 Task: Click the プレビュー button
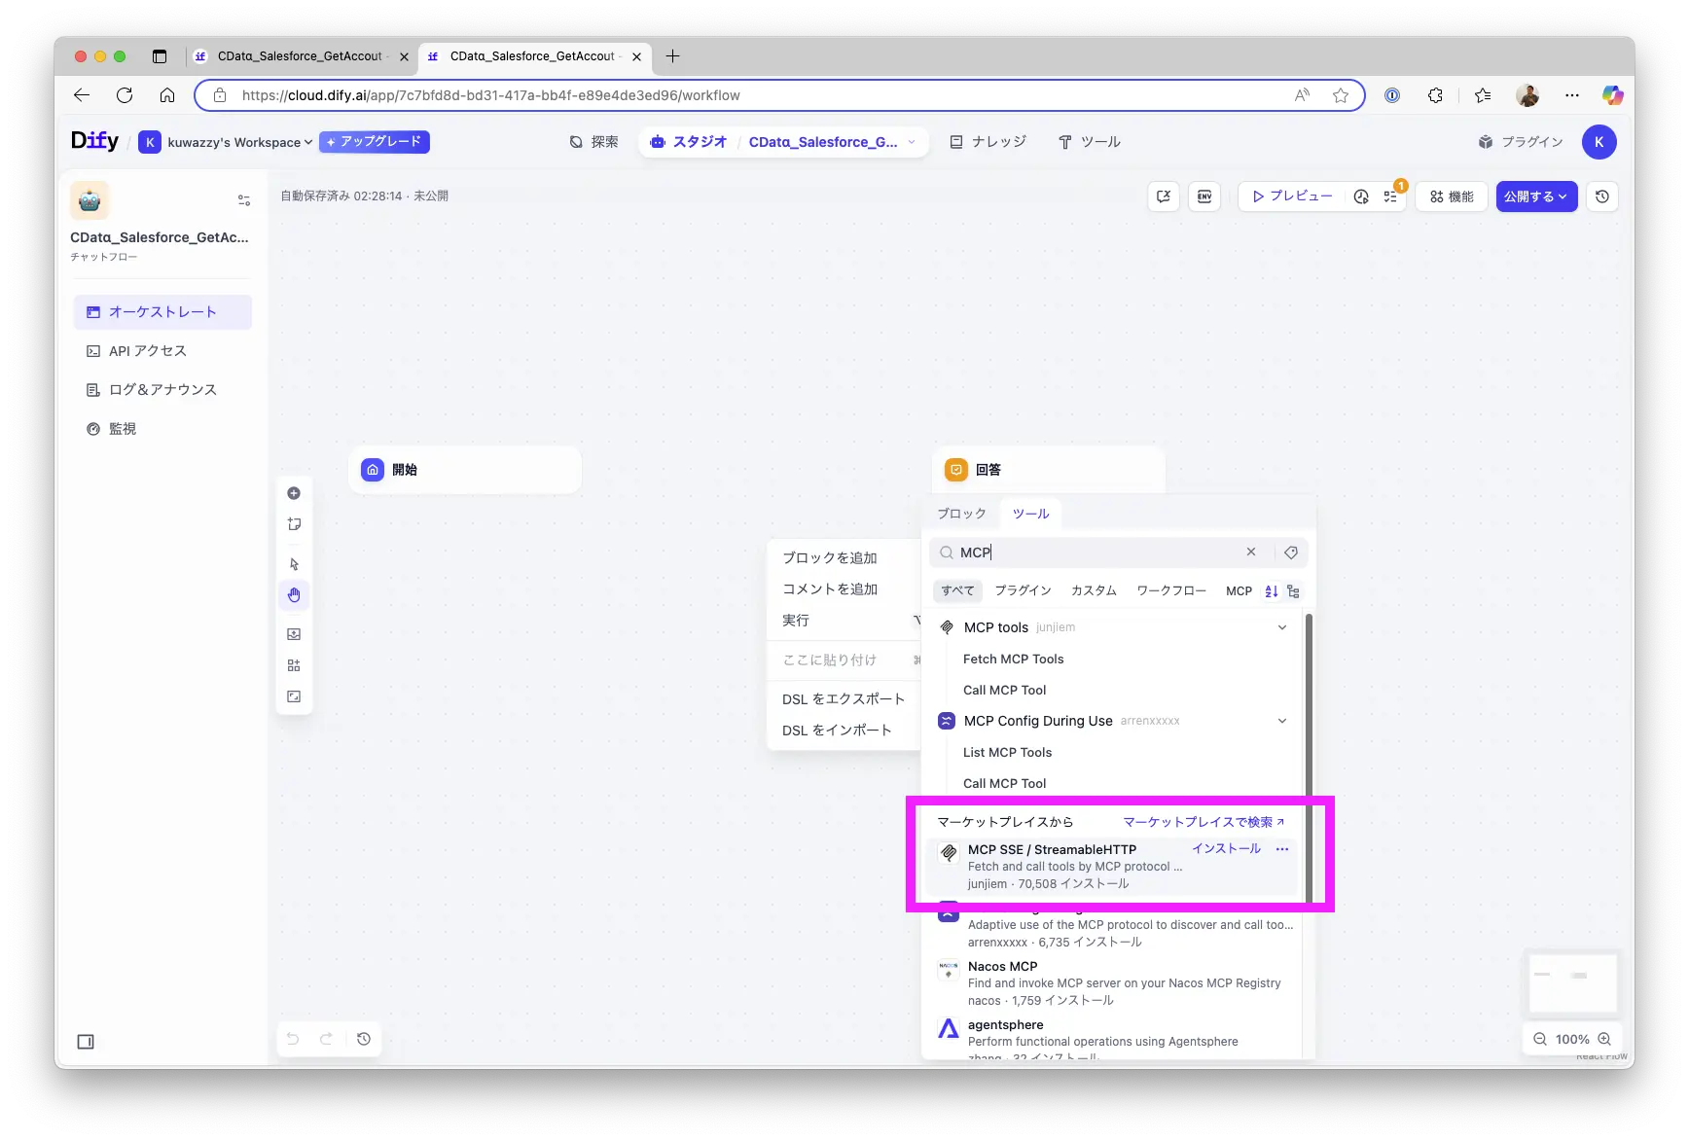click(1292, 196)
